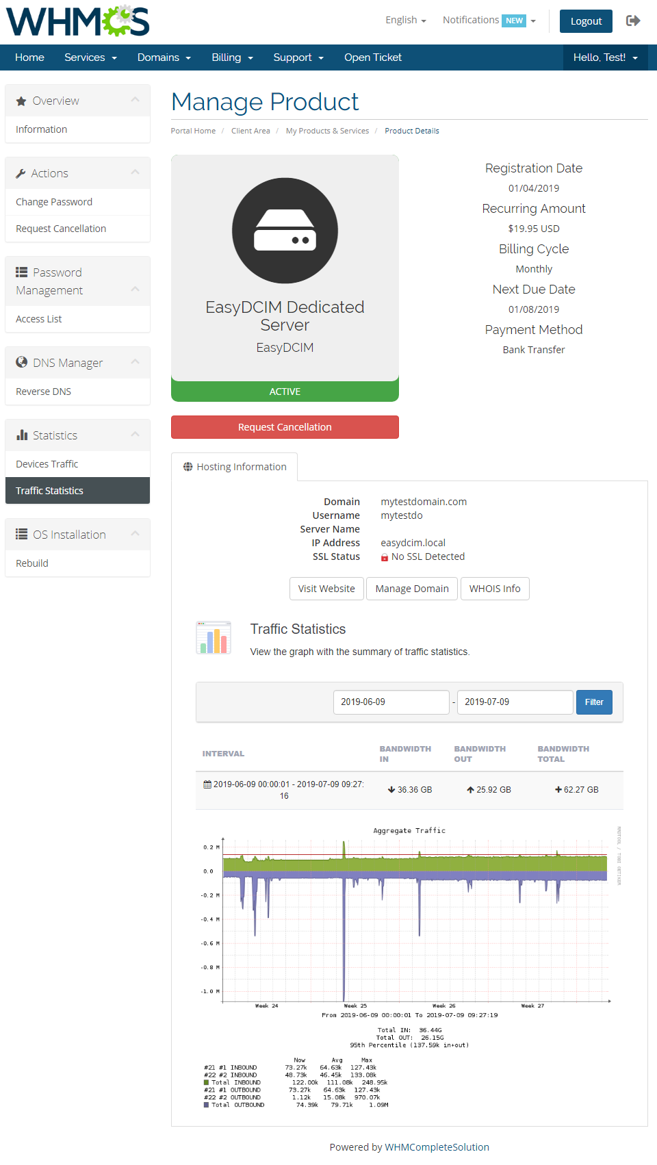Open the Billing menu
The image size is (657, 1165).
(x=233, y=57)
